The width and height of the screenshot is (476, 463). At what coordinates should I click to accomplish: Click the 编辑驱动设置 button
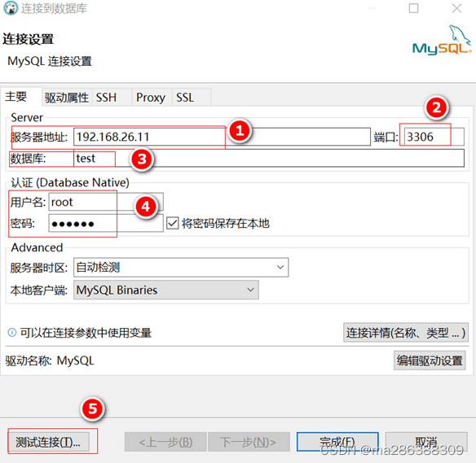click(x=430, y=360)
